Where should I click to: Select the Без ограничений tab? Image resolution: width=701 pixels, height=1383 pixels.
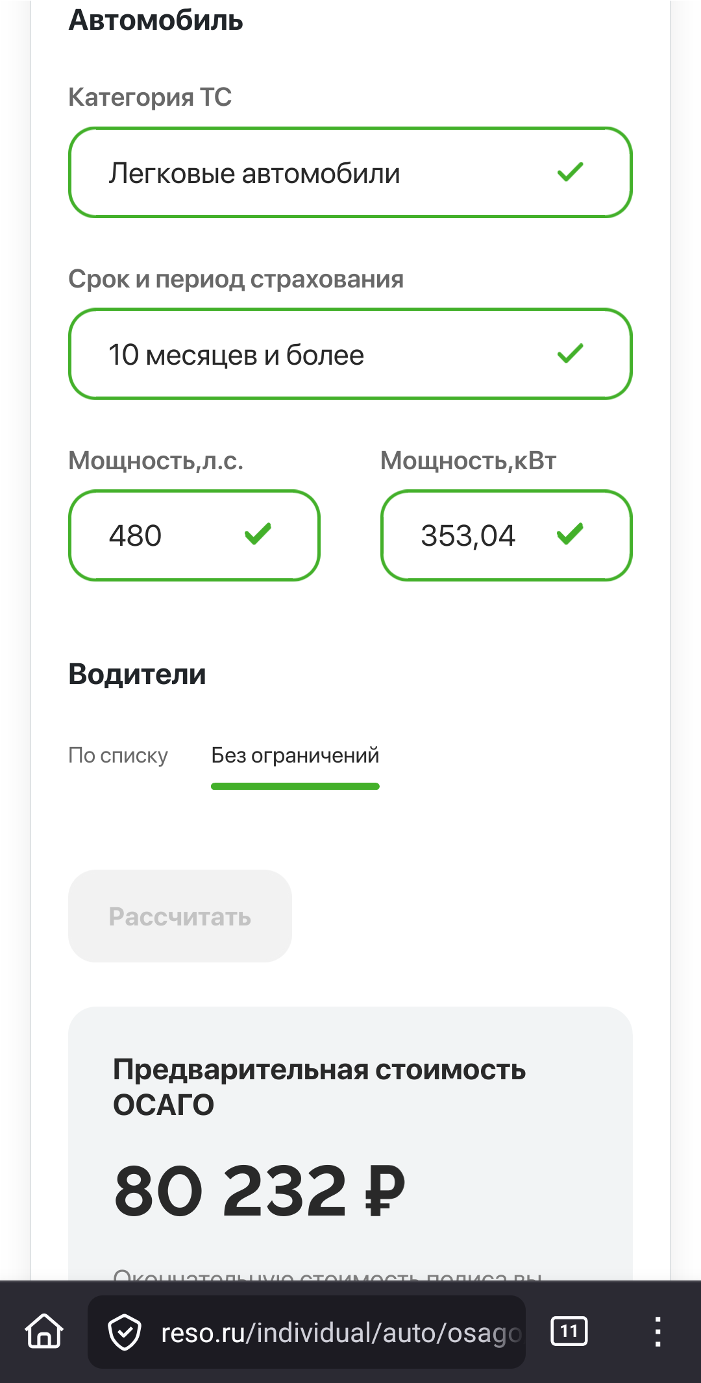click(295, 755)
